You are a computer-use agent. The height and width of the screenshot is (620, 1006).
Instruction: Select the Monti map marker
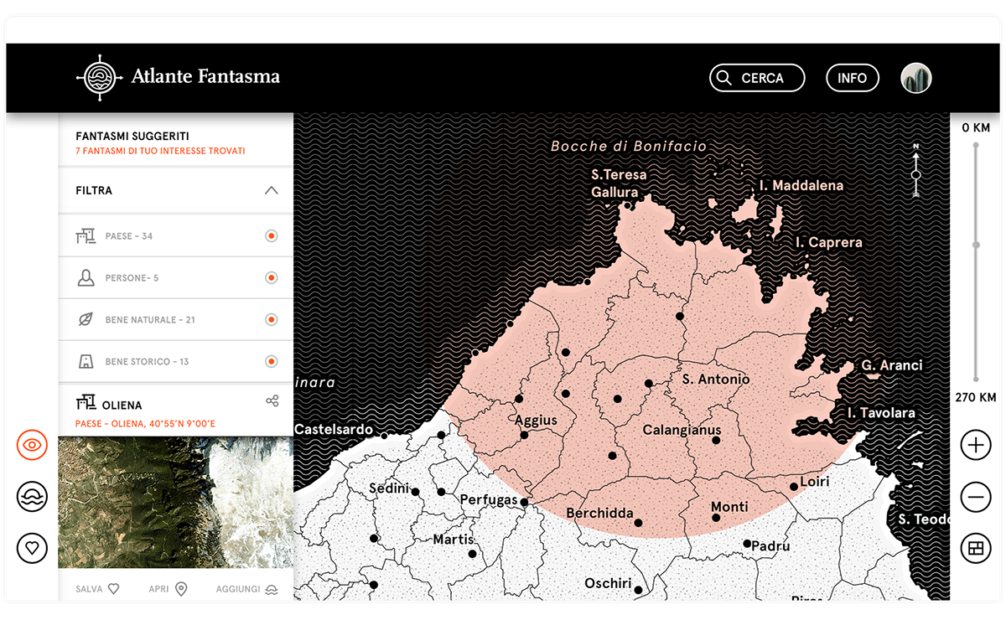click(716, 518)
